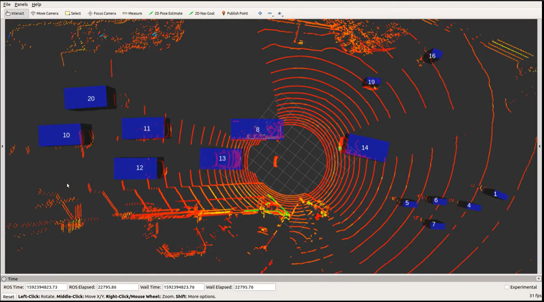Click the Publish Point tool
This screenshot has height=302, width=544.
click(235, 13)
